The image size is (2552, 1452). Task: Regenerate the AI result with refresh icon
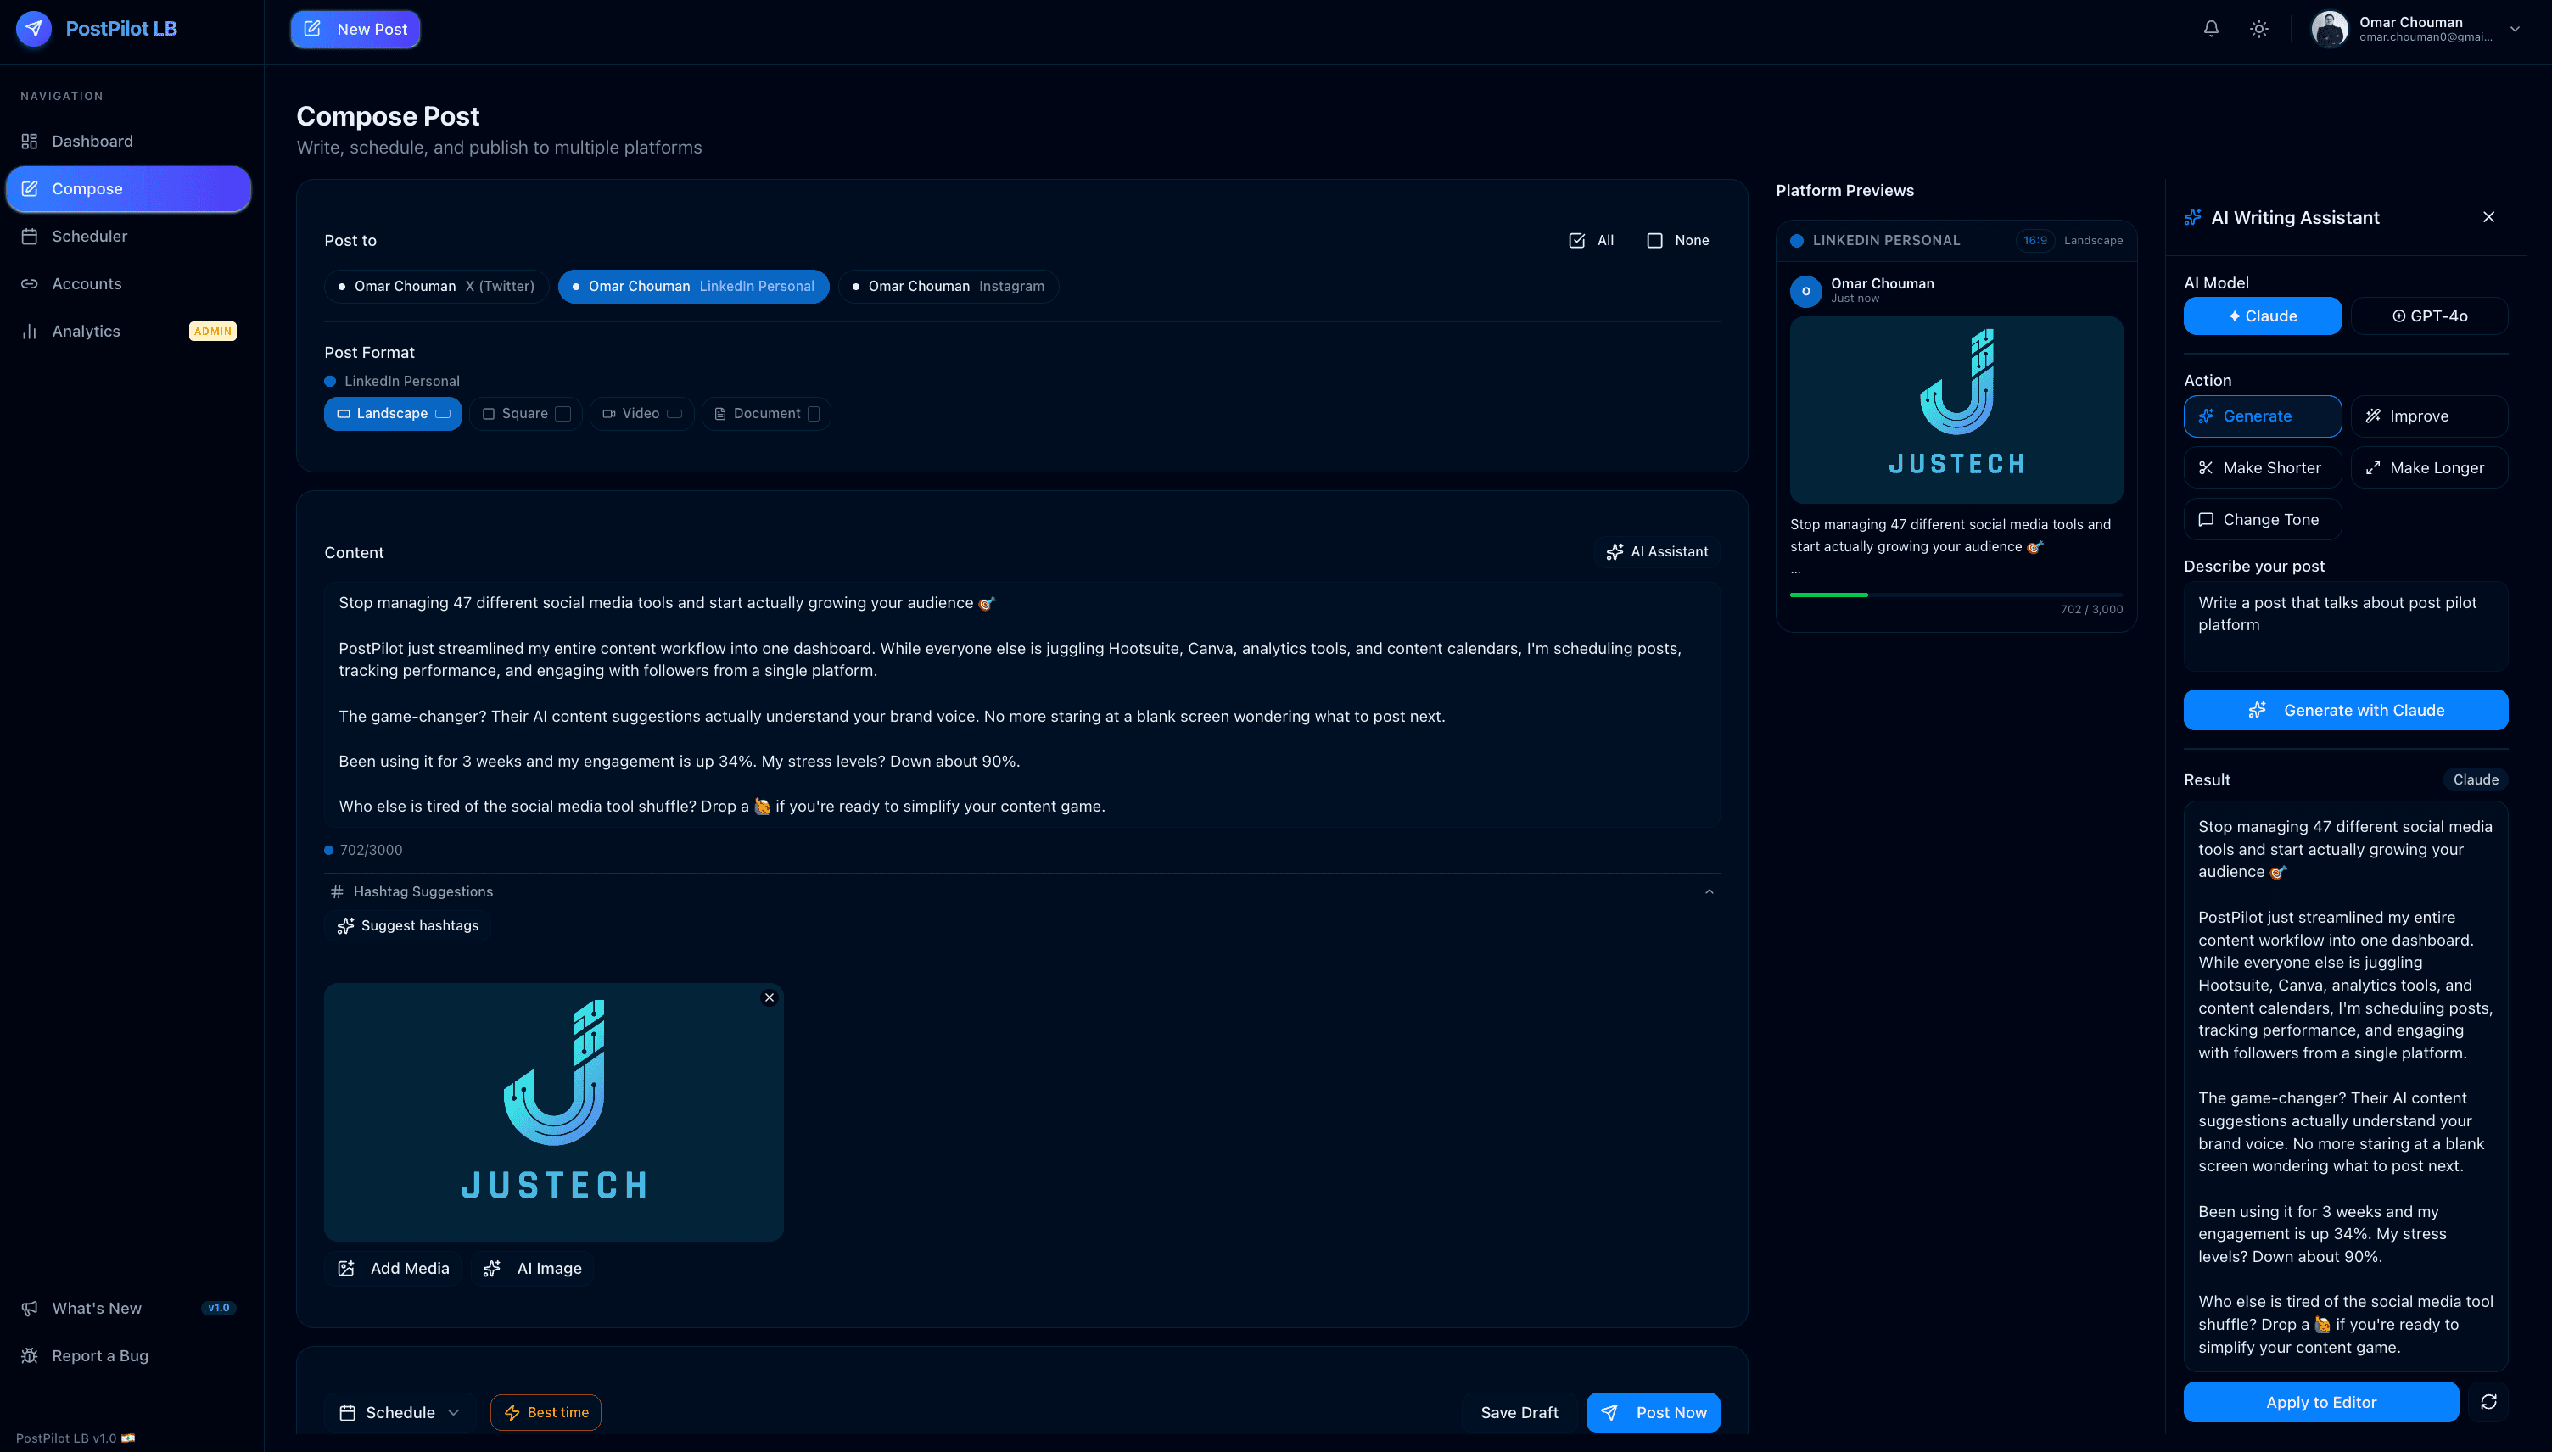pyautogui.click(x=2488, y=1402)
